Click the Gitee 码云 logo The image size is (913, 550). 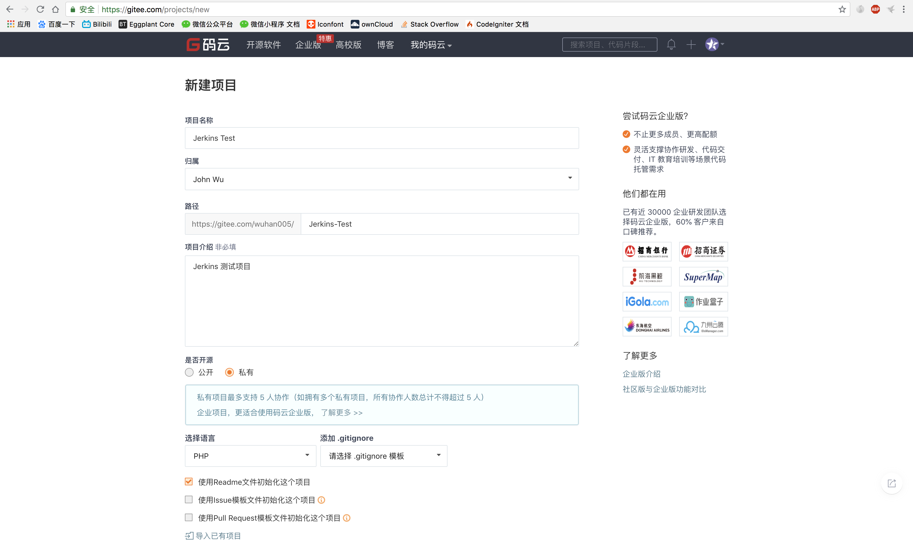(208, 45)
